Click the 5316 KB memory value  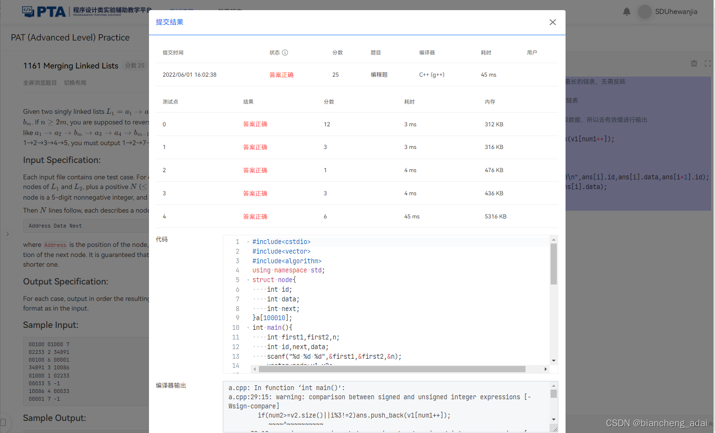pos(496,216)
